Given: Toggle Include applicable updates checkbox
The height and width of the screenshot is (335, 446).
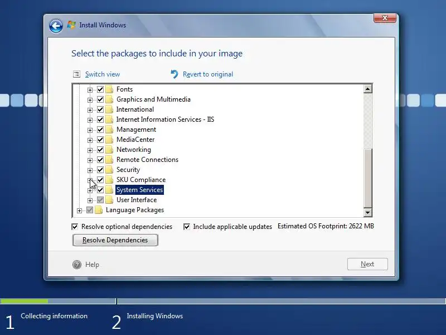Looking at the screenshot, I should (x=187, y=227).
